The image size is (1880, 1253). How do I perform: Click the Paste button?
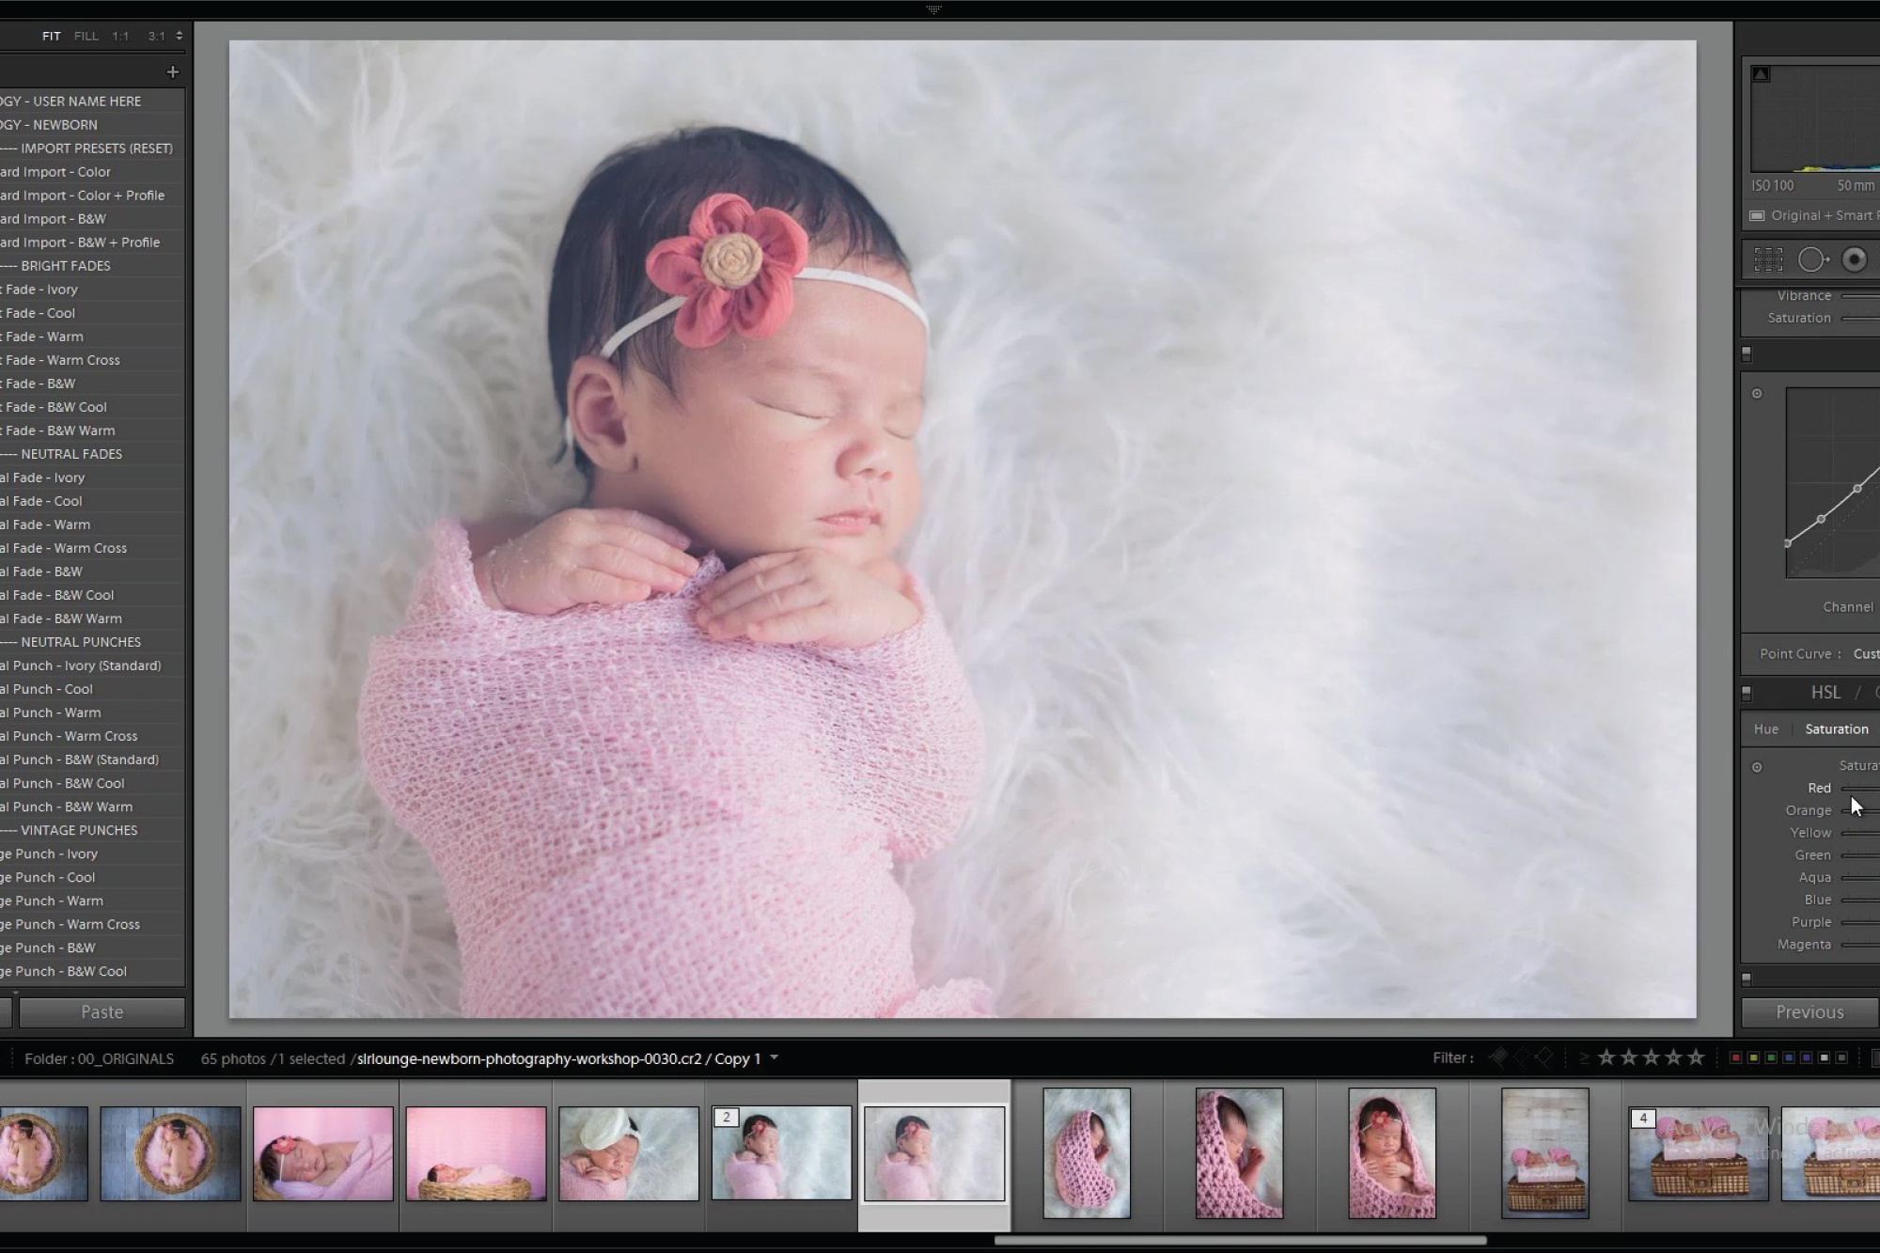pyautogui.click(x=102, y=1012)
